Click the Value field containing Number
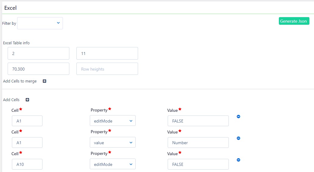314x172 pixels. 198,142
